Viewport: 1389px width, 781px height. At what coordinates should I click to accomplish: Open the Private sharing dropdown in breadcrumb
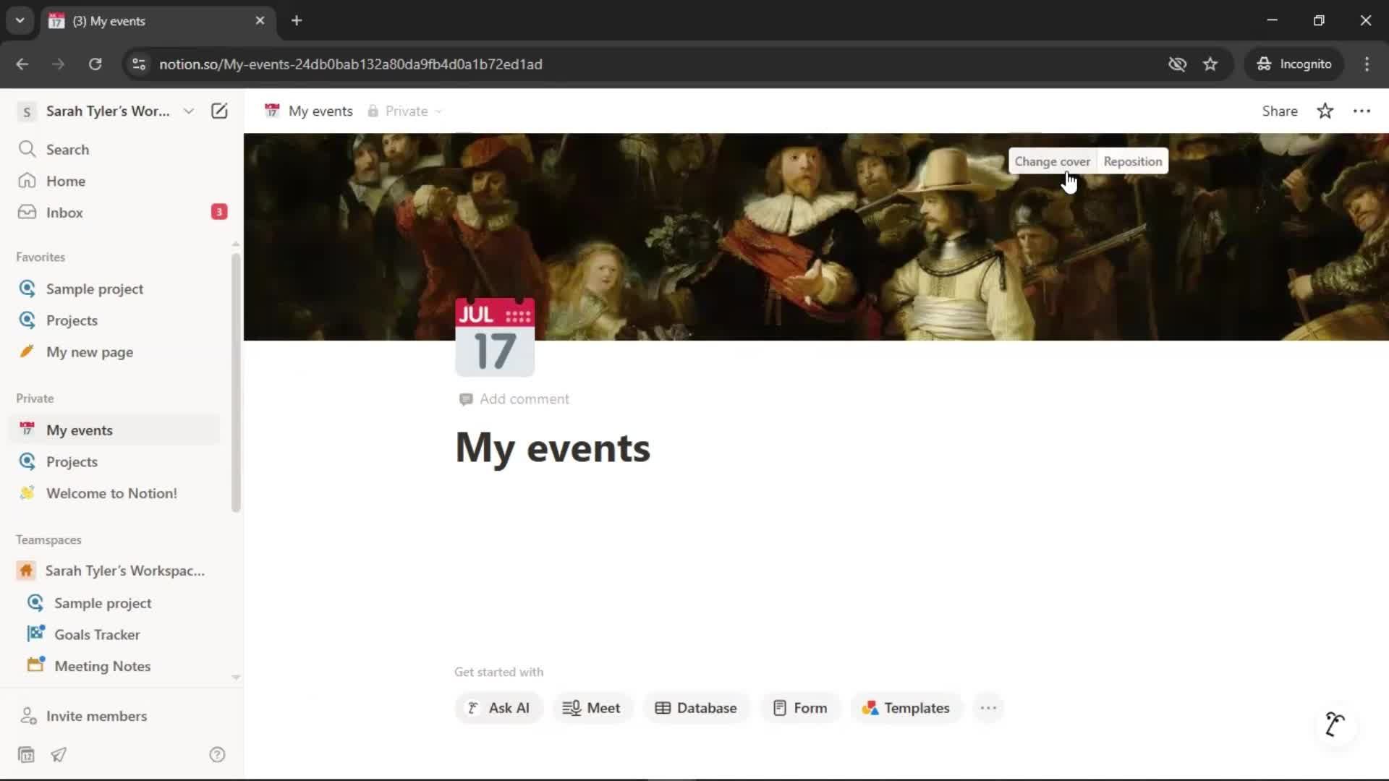pyautogui.click(x=405, y=111)
